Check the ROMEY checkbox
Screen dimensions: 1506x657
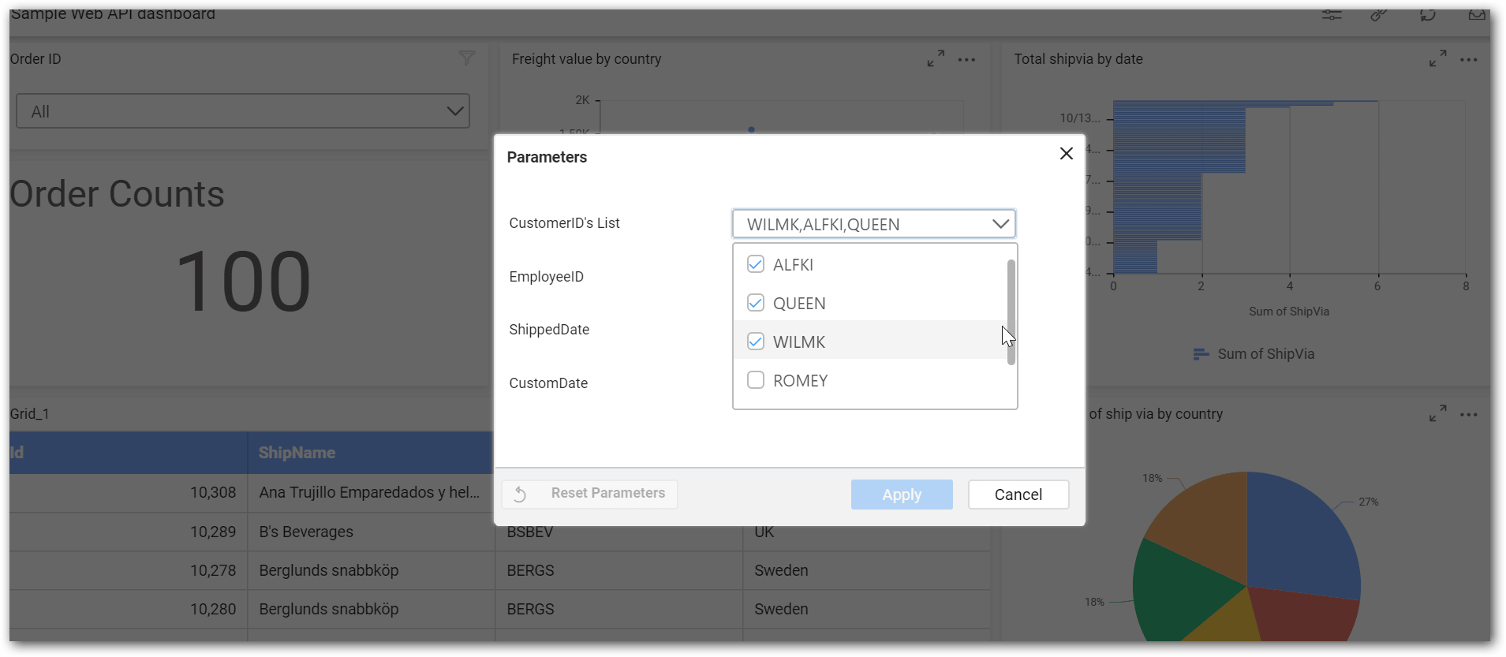(756, 380)
